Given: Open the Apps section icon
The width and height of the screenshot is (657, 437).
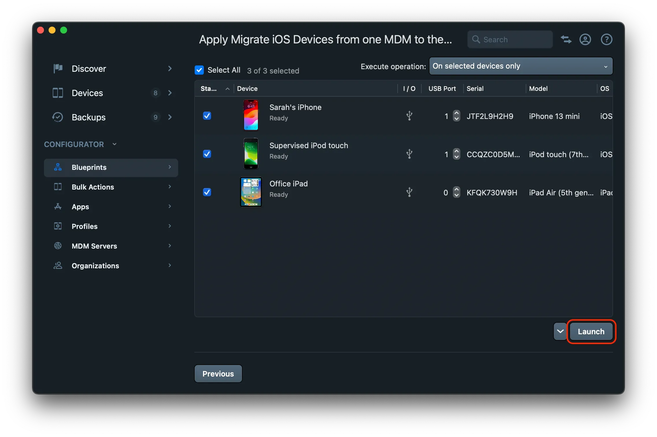Looking at the screenshot, I should [x=58, y=207].
